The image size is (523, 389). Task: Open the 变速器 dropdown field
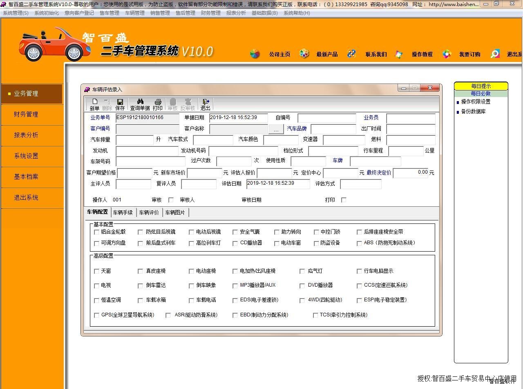click(343, 140)
